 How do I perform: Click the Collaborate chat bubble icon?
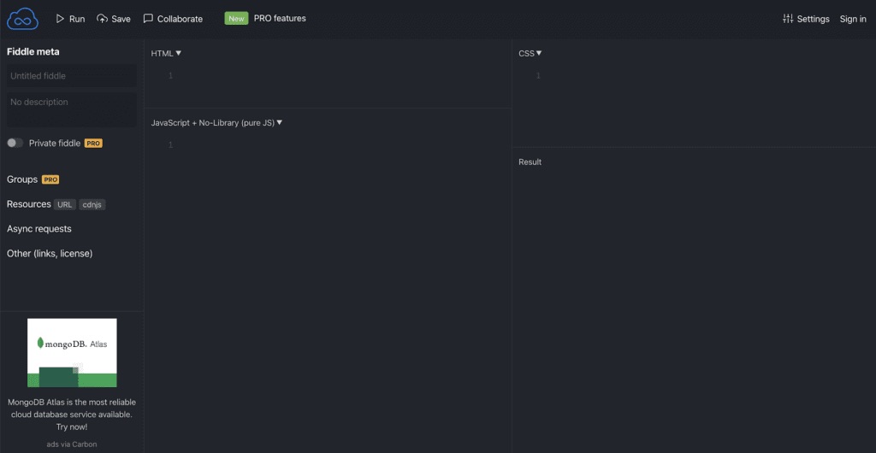pos(148,18)
